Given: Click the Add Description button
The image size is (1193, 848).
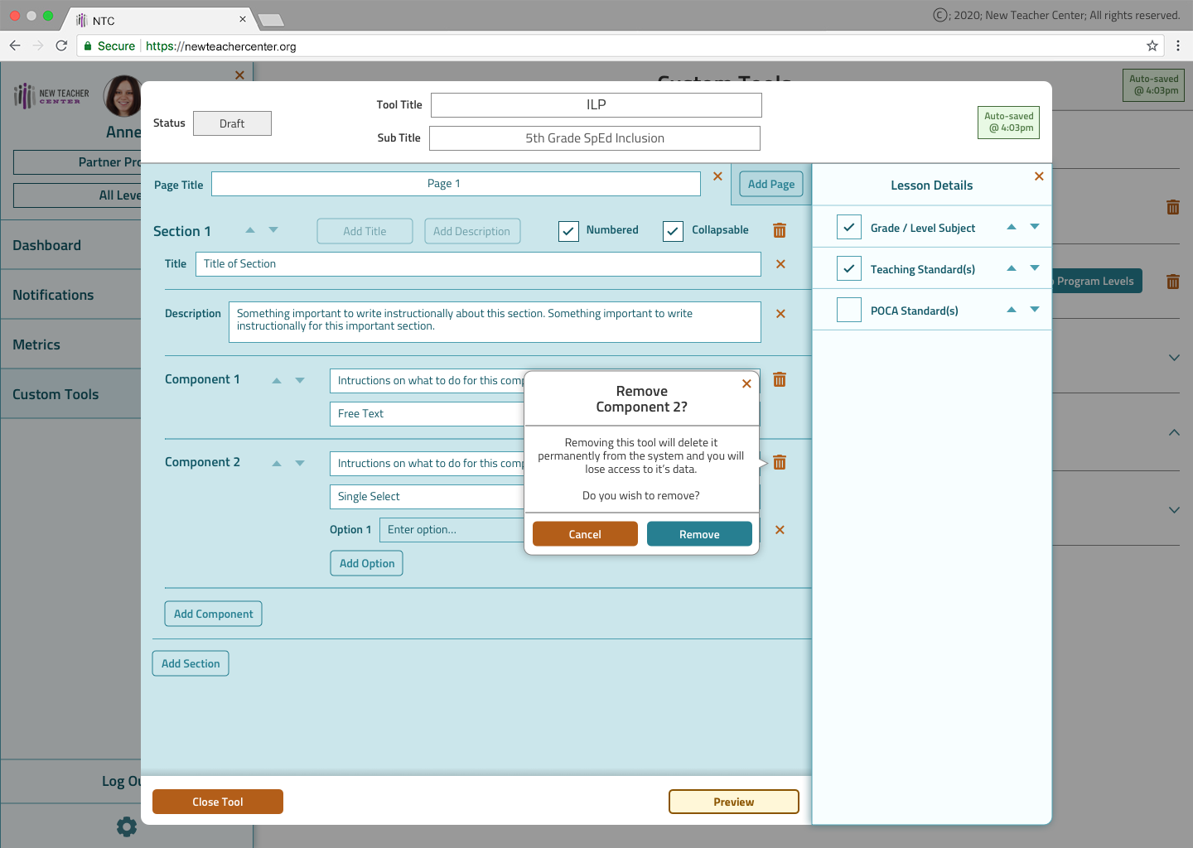Looking at the screenshot, I should click(x=472, y=231).
